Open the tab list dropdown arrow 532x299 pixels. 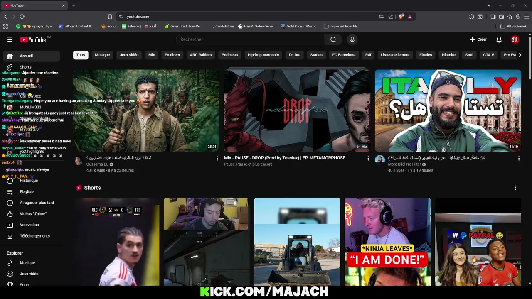point(489,5)
